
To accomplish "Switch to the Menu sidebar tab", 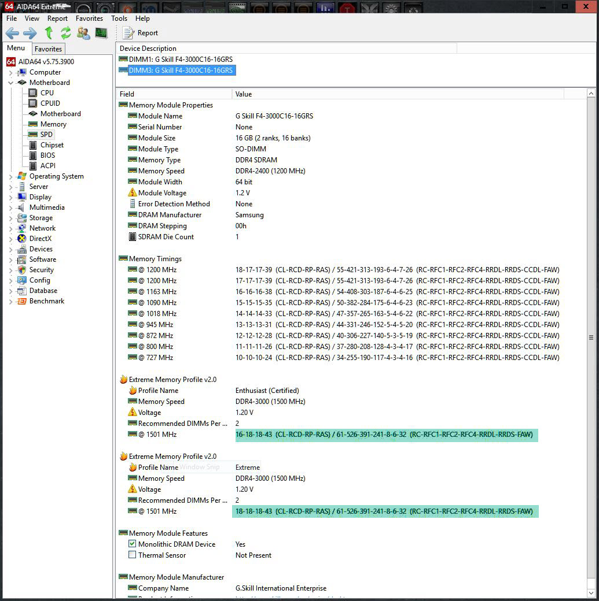I will click(16, 48).
